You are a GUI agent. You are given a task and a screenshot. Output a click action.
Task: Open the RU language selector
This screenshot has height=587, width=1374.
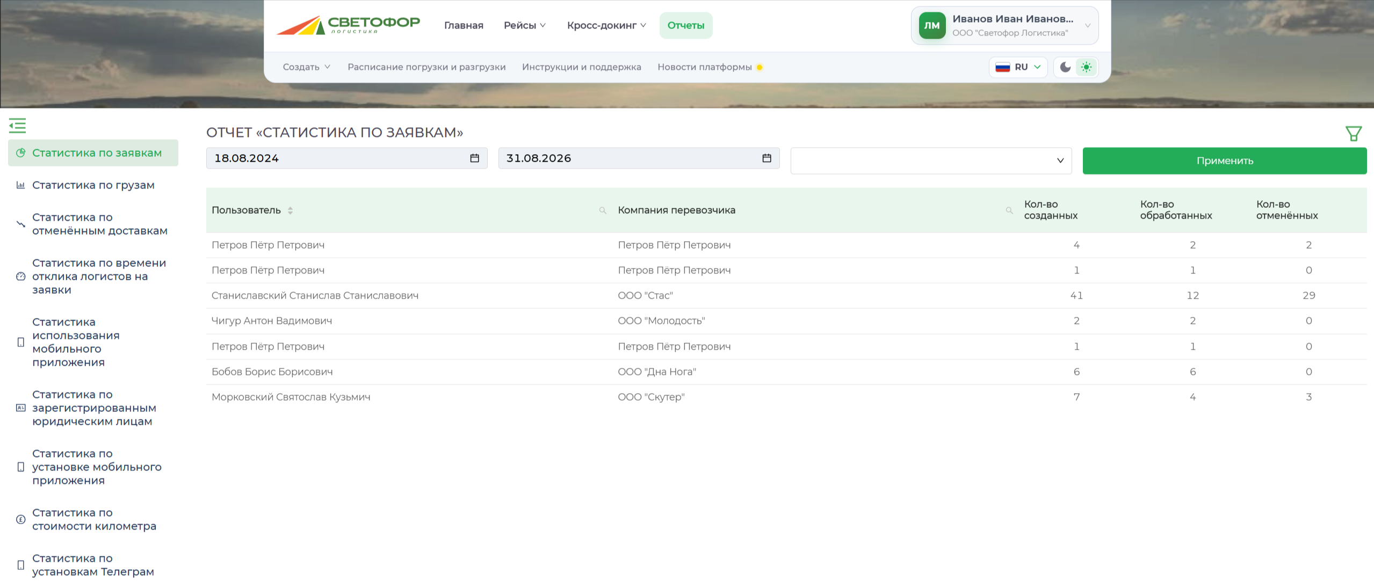[1018, 67]
